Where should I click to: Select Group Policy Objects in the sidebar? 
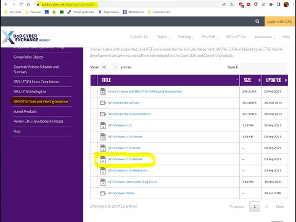(28, 57)
